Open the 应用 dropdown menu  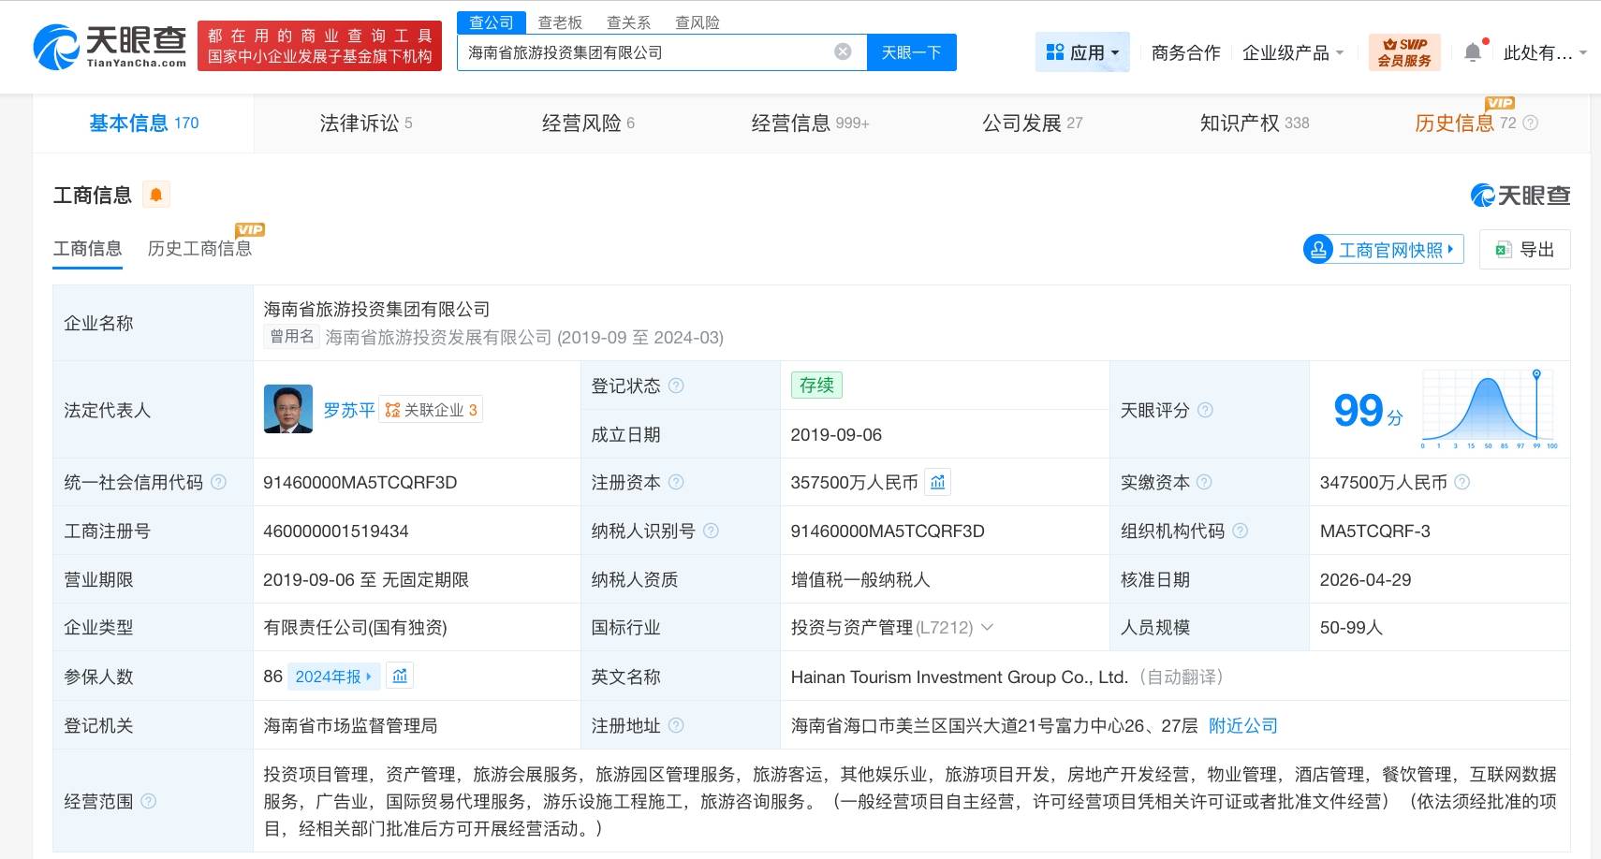pyautogui.click(x=1082, y=52)
